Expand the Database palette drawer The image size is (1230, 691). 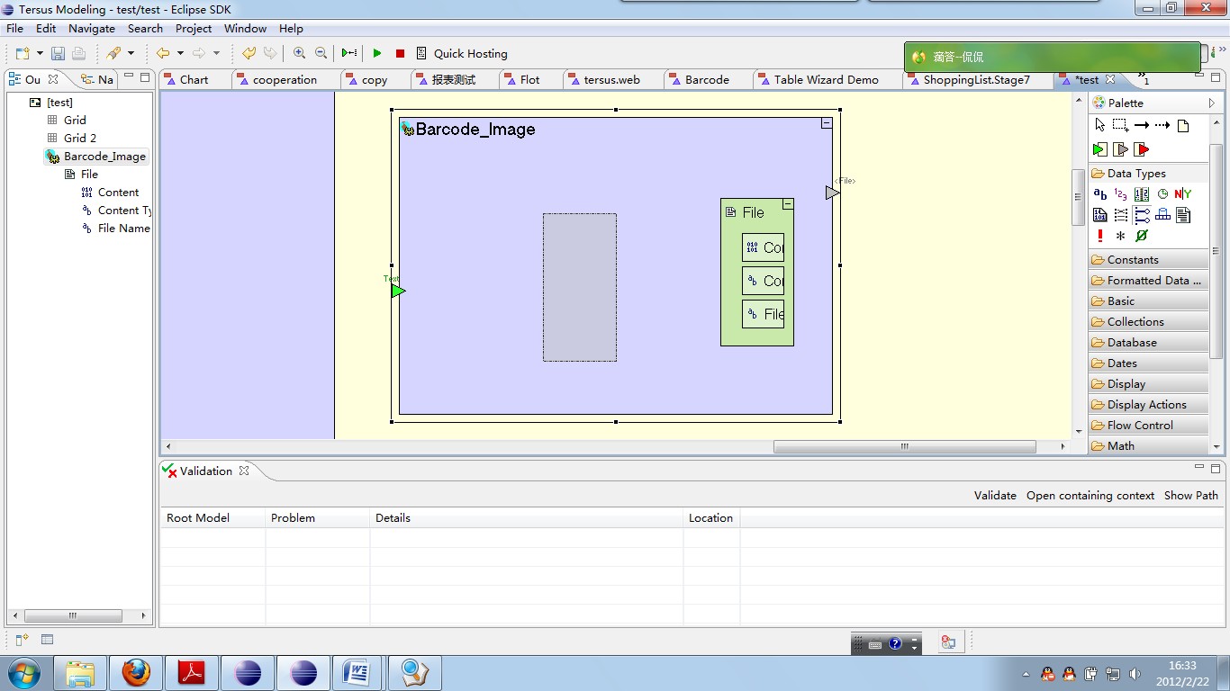pyautogui.click(x=1132, y=343)
